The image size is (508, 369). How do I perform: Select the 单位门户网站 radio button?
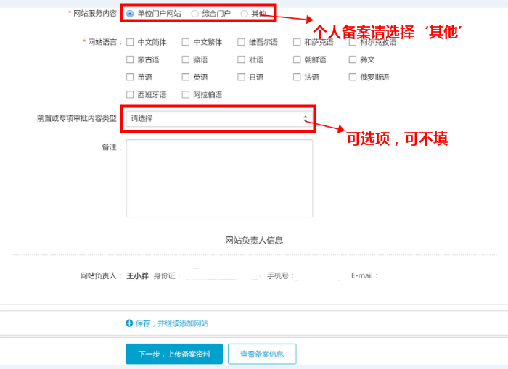click(130, 14)
